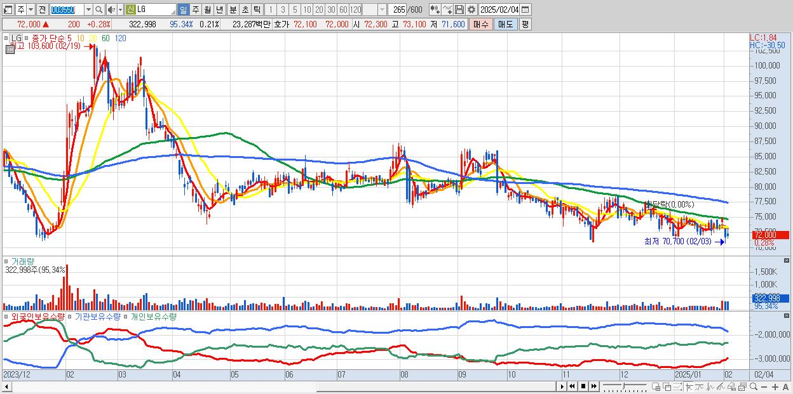The width and height of the screenshot is (793, 394).
Task: Click the zoom magnifier icon at bottom right
Action: point(754,386)
